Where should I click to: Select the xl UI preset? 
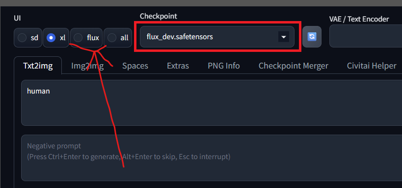[56, 38]
